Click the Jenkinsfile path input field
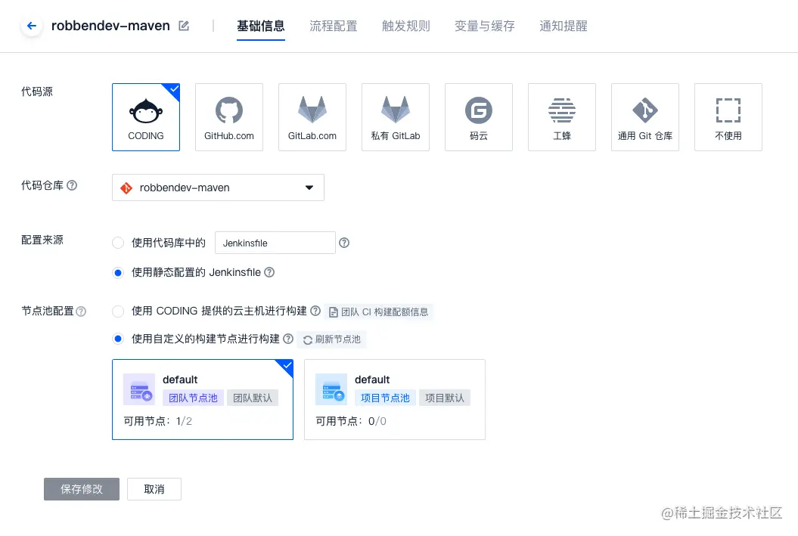The height and width of the screenshot is (536, 798). pyautogui.click(x=275, y=243)
